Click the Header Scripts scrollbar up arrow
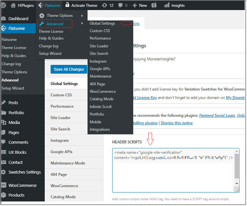The image size is (247, 206). 237,151
